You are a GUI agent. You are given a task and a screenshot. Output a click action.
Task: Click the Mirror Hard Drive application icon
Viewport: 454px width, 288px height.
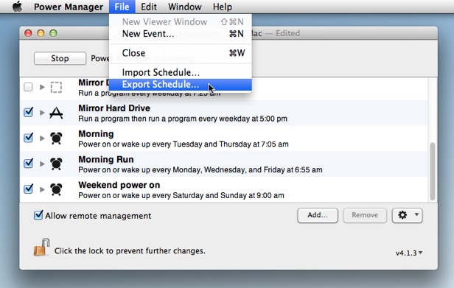(56, 113)
